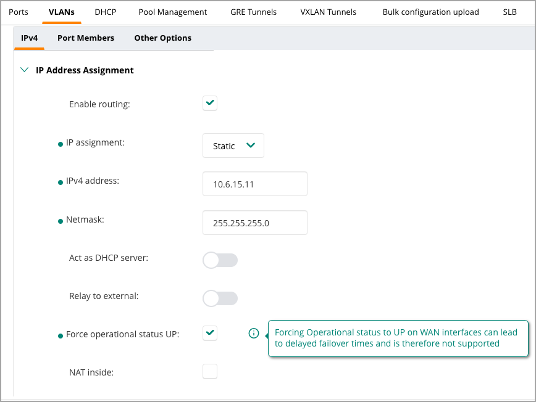Enable the Act as DHCP server toggle

click(220, 260)
